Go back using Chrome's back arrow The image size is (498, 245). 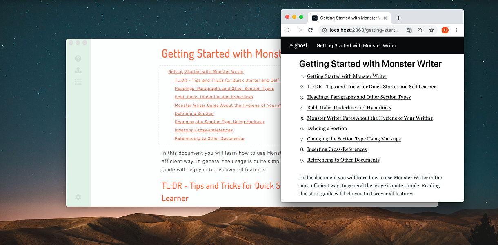click(288, 30)
